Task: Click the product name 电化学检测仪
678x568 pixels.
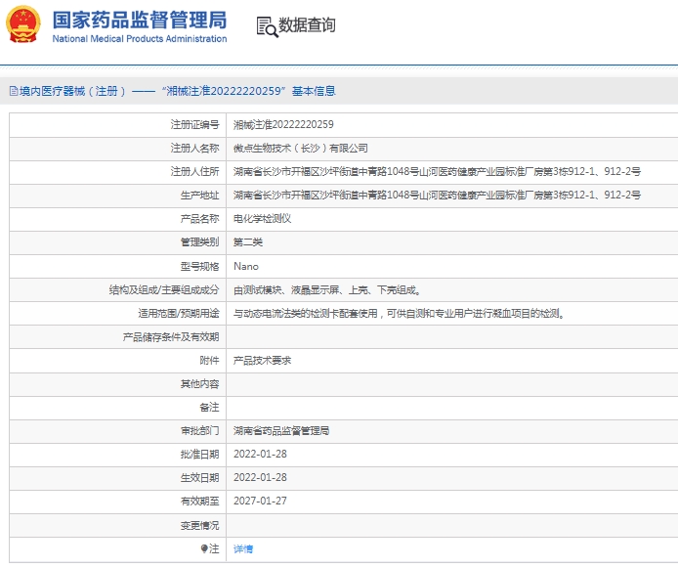Action: [262, 218]
